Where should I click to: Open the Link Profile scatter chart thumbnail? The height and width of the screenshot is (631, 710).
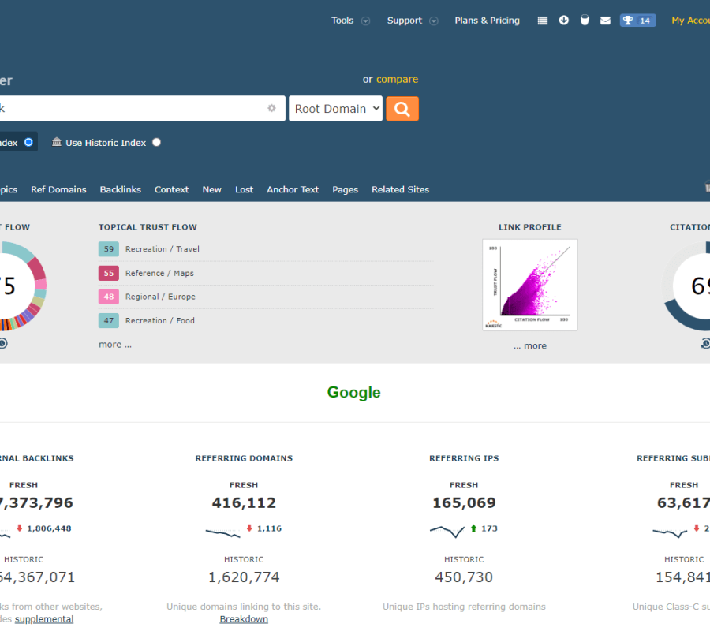click(x=529, y=285)
